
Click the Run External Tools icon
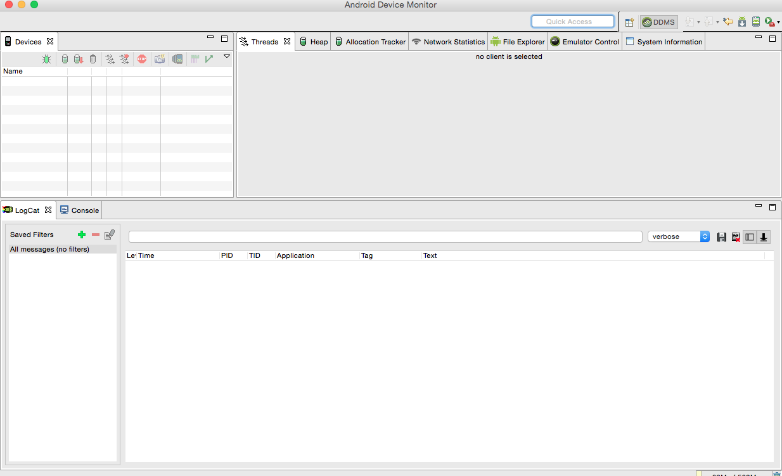(x=769, y=22)
